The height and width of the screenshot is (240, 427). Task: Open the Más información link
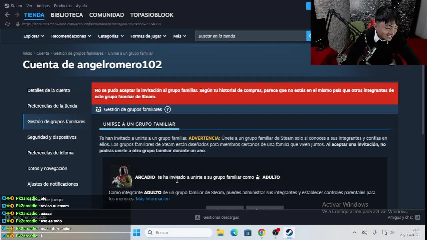[x=152, y=199]
